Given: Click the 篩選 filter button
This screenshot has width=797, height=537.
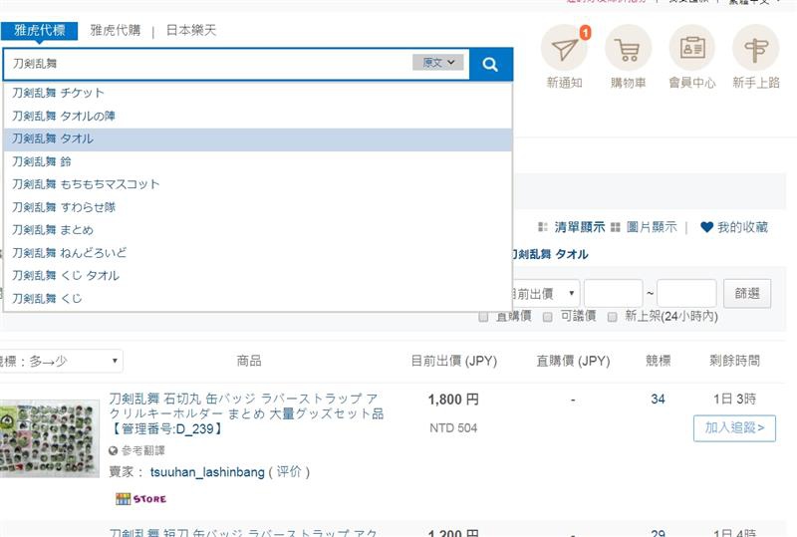Looking at the screenshot, I should pos(747,294).
